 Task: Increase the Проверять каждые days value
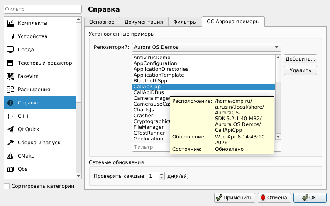[161, 174]
